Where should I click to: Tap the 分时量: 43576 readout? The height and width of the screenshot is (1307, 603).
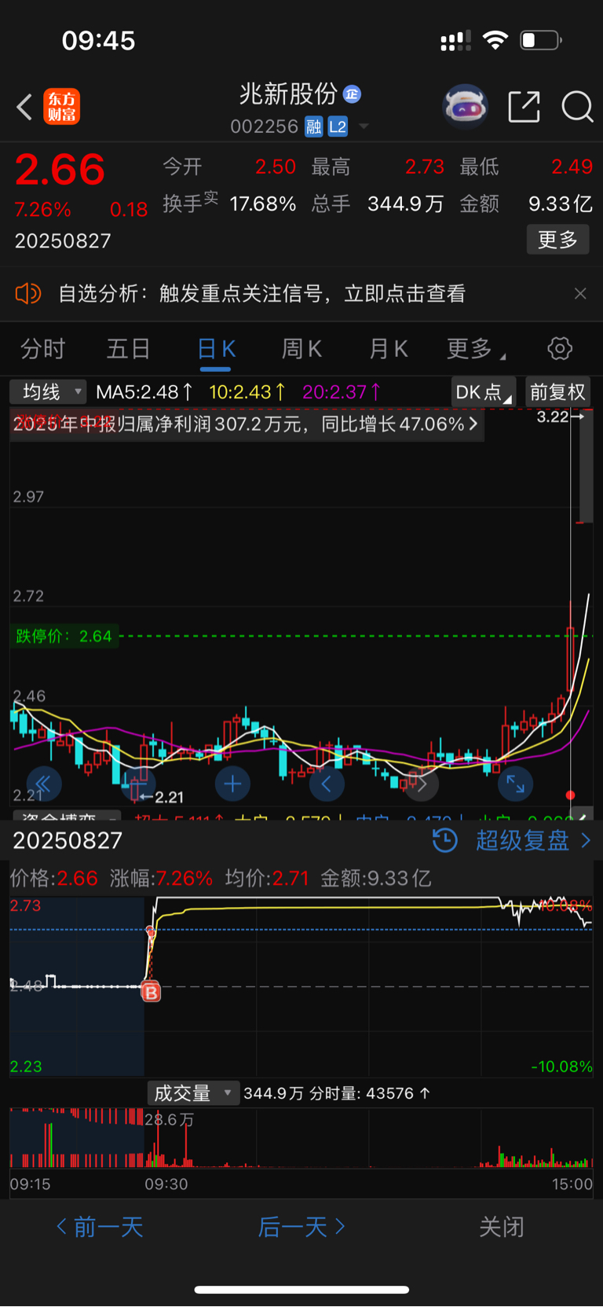click(370, 1093)
